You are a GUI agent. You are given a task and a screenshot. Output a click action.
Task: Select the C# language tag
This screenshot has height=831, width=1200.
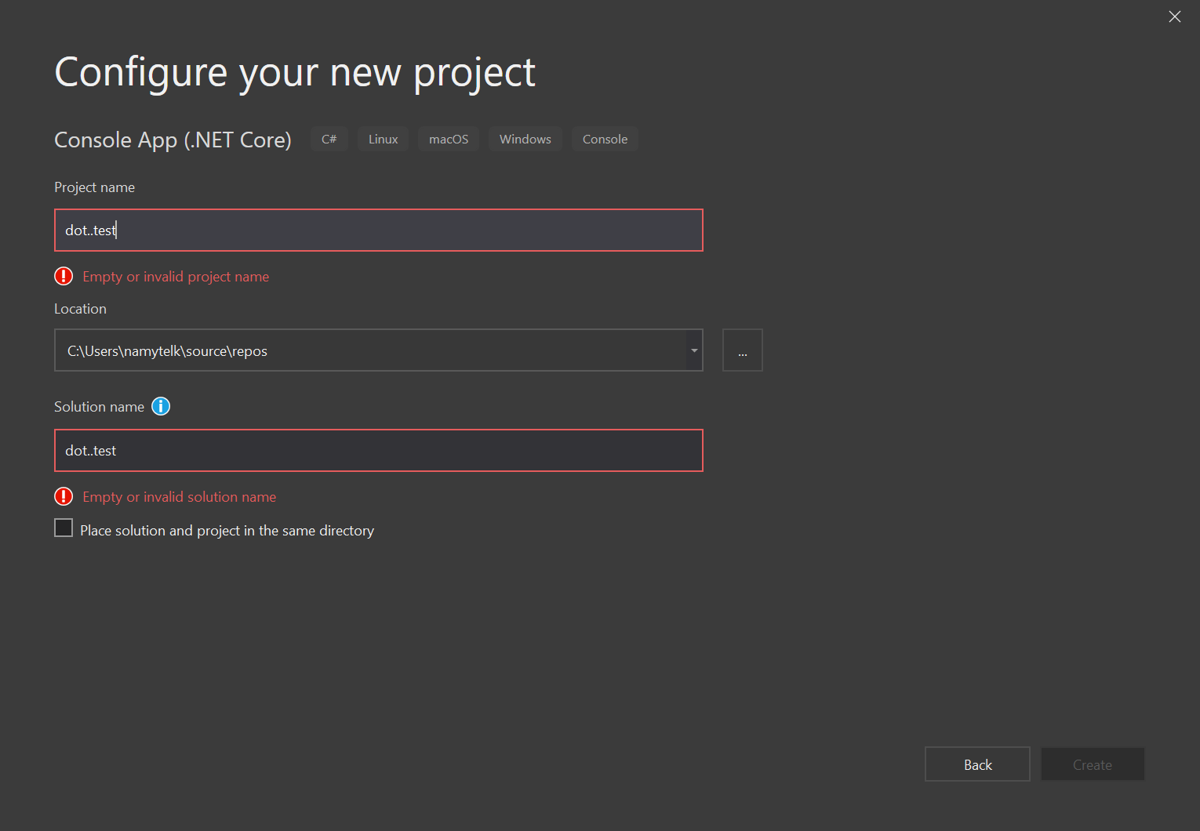[329, 139]
